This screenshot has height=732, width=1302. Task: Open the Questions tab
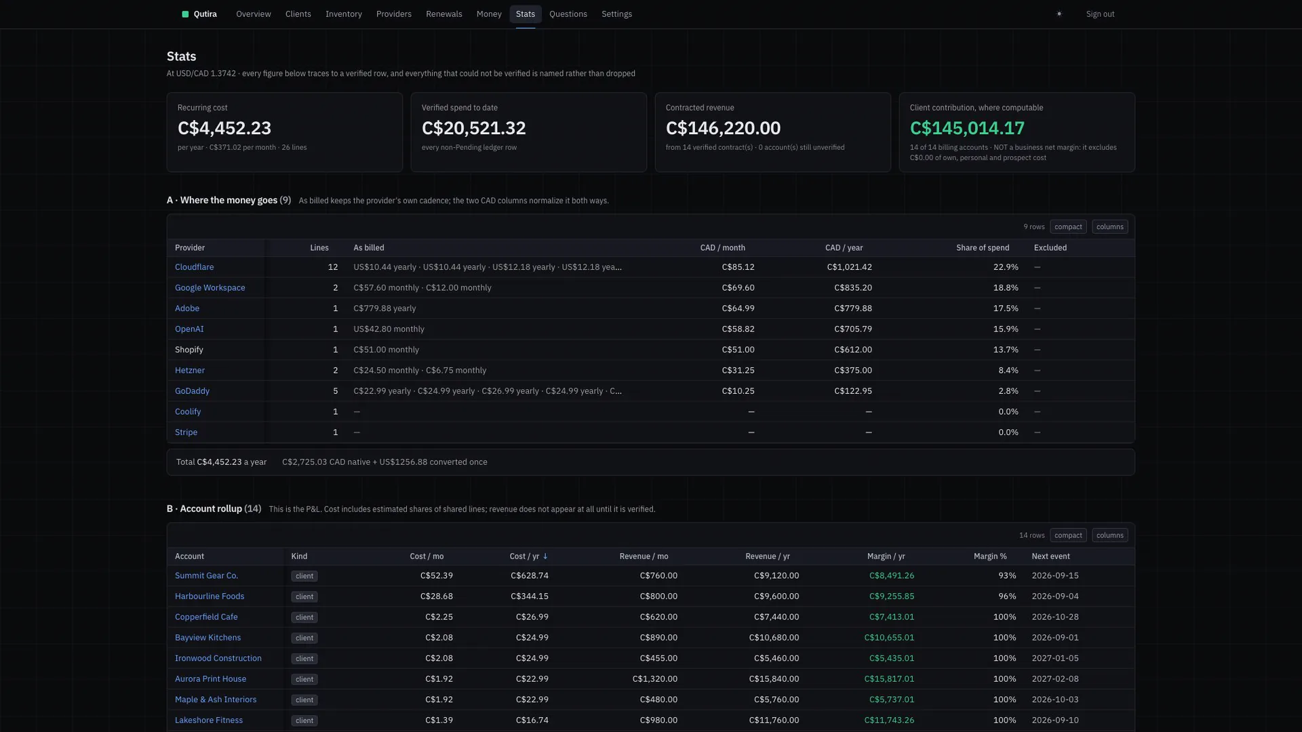click(568, 14)
